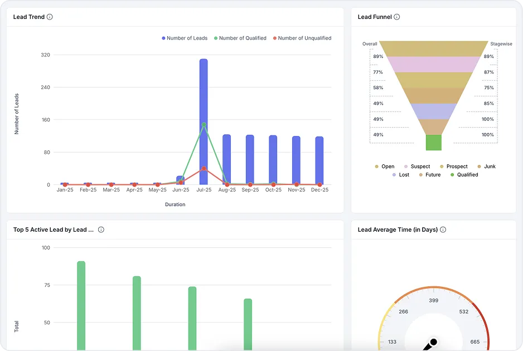523x351 pixels.
Task: Toggle the Open funnel legend item
Action: tap(385, 167)
